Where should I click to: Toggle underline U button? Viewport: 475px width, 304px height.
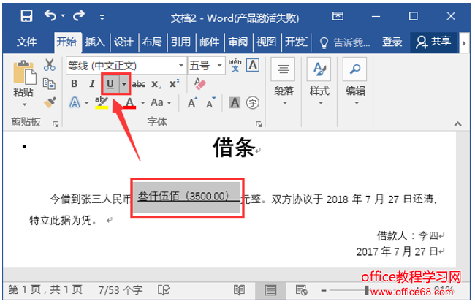[110, 83]
